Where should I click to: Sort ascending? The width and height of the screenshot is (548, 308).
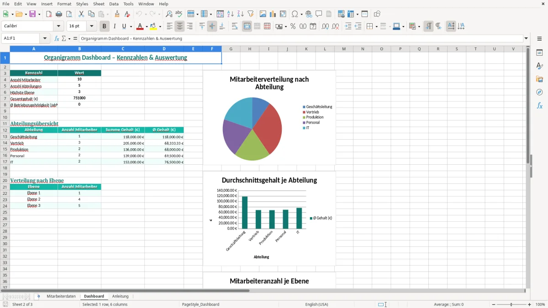pyautogui.click(x=231, y=14)
